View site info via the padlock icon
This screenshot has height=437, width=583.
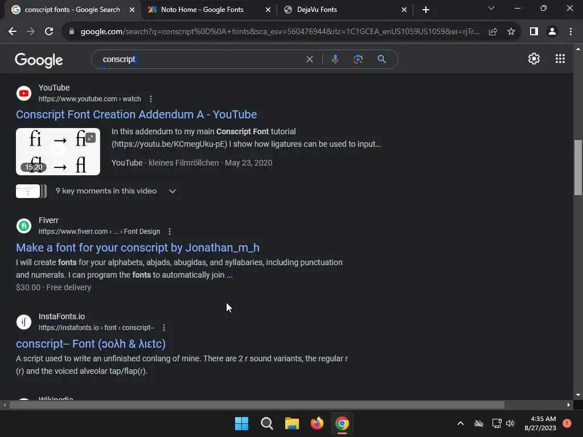coord(72,32)
